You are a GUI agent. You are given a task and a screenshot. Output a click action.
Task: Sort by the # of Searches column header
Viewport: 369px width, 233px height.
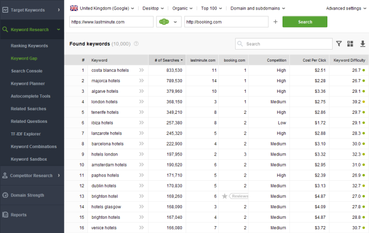pyautogui.click(x=167, y=61)
